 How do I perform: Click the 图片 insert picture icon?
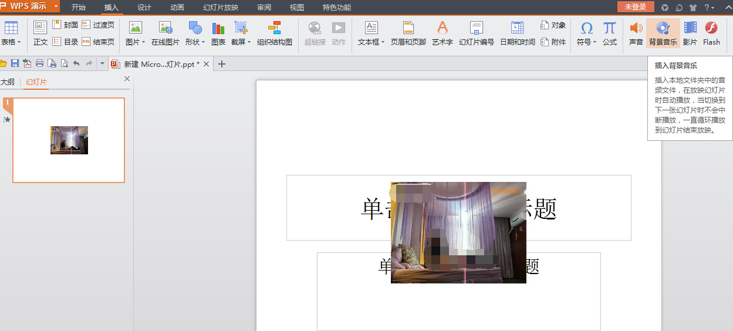136,28
